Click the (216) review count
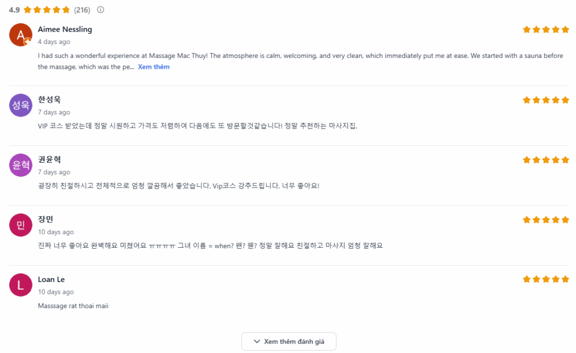Viewport: 576px width, 353px height. point(82,10)
